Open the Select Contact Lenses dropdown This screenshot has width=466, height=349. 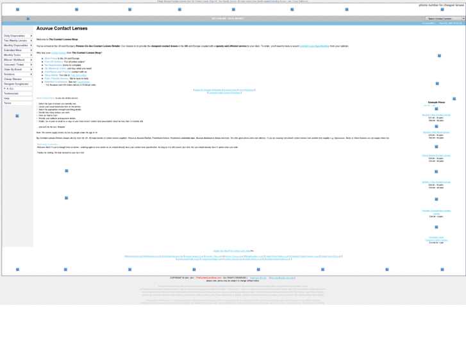[445, 19]
